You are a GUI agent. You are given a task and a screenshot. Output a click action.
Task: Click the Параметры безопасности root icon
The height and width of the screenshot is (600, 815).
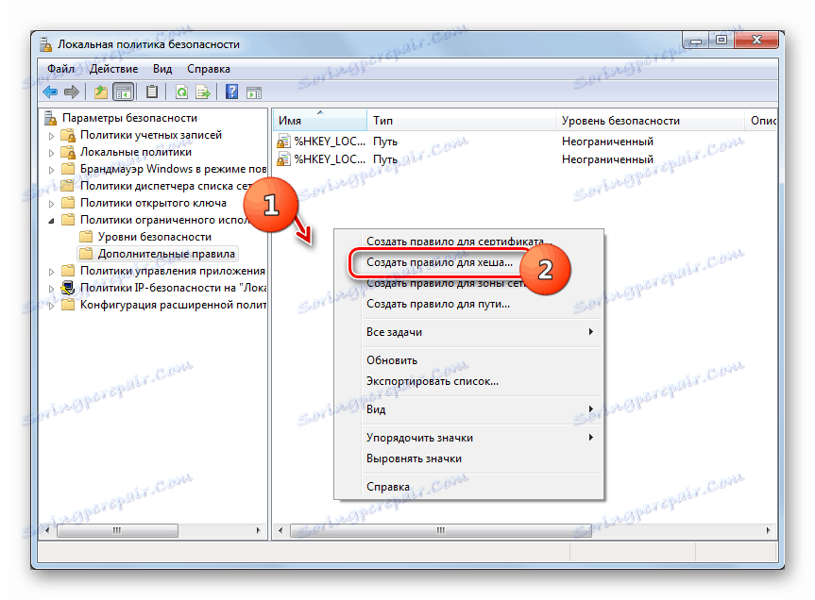click(x=50, y=118)
